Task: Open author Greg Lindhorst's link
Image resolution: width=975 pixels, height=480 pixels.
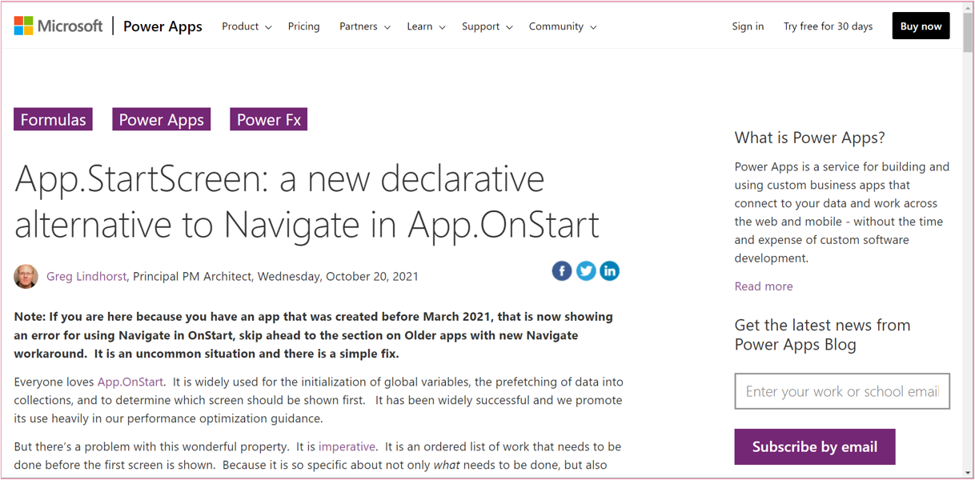Action: pos(86,276)
